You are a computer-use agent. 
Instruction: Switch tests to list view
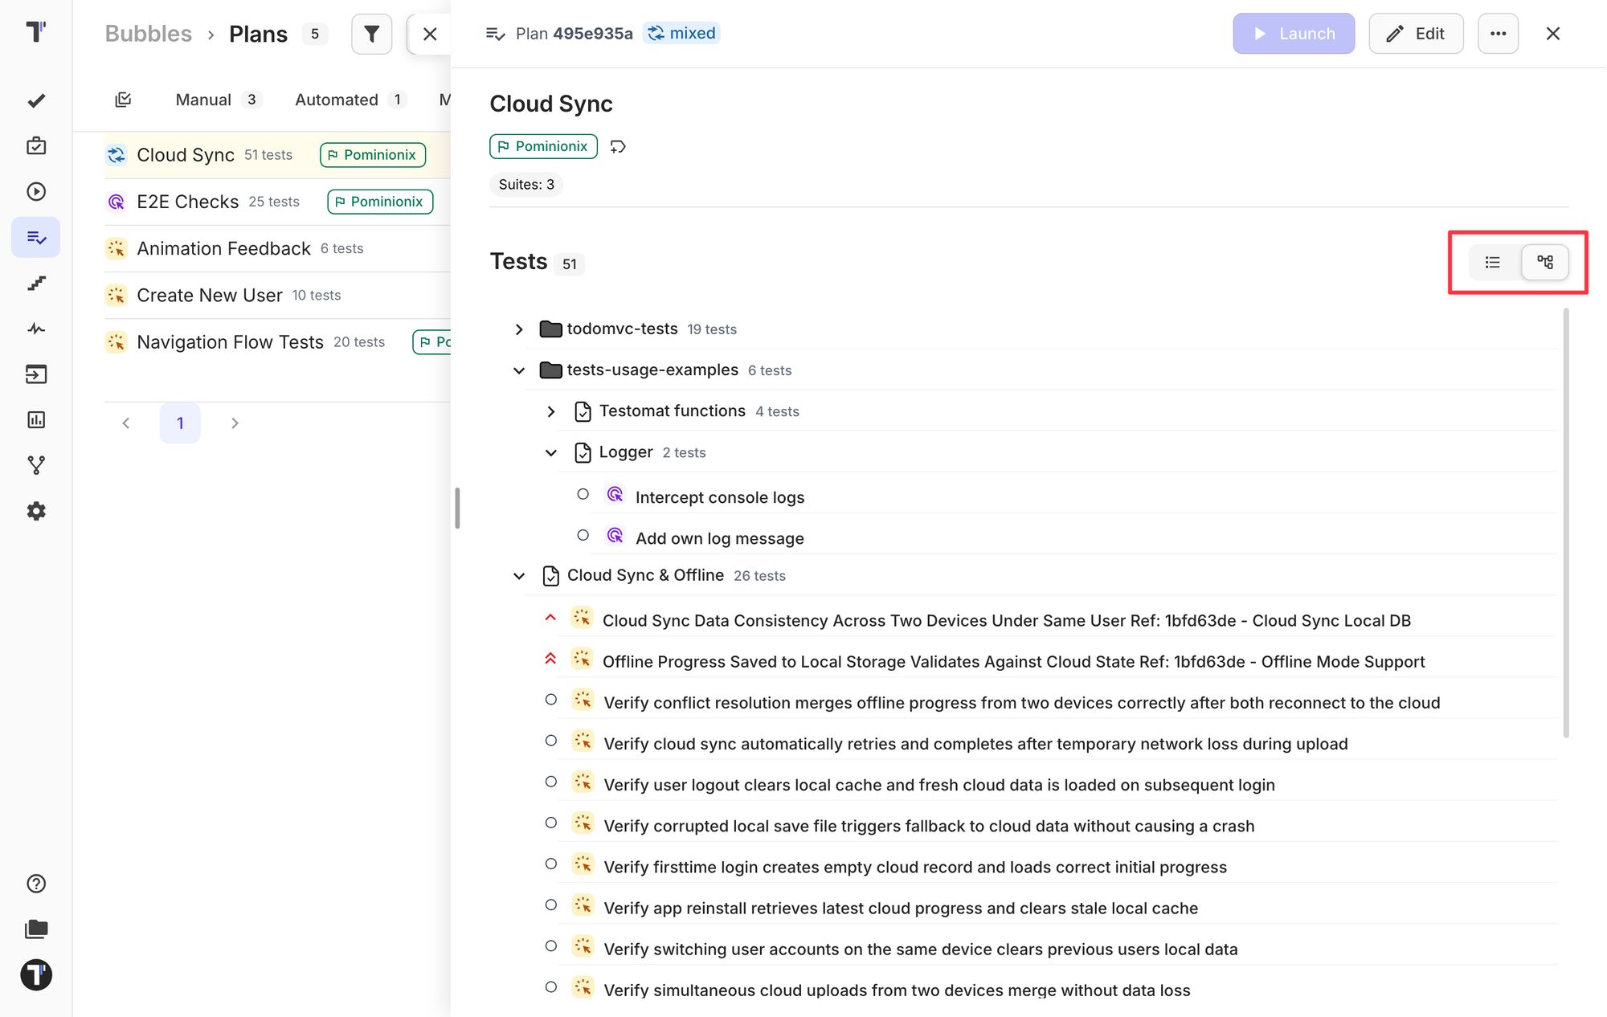point(1493,262)
